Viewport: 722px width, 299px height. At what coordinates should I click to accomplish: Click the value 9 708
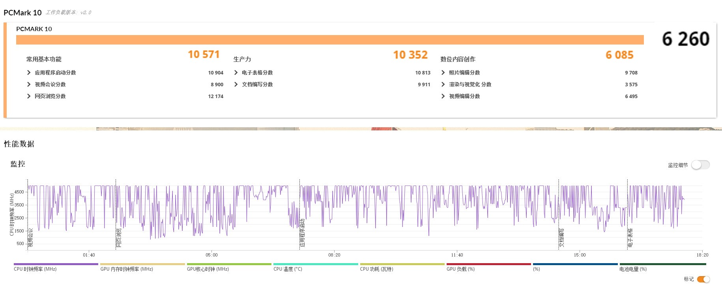tap(631, 72)
